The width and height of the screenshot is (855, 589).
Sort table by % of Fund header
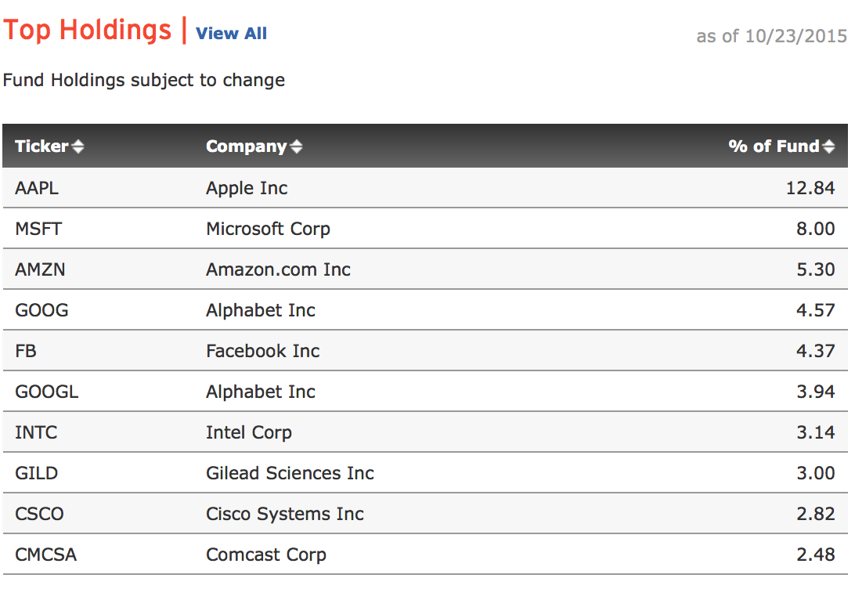click(774, 146)
